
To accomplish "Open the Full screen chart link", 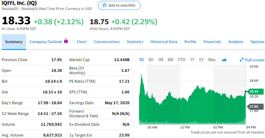I will pyautogui.click(x=254, y=60).
